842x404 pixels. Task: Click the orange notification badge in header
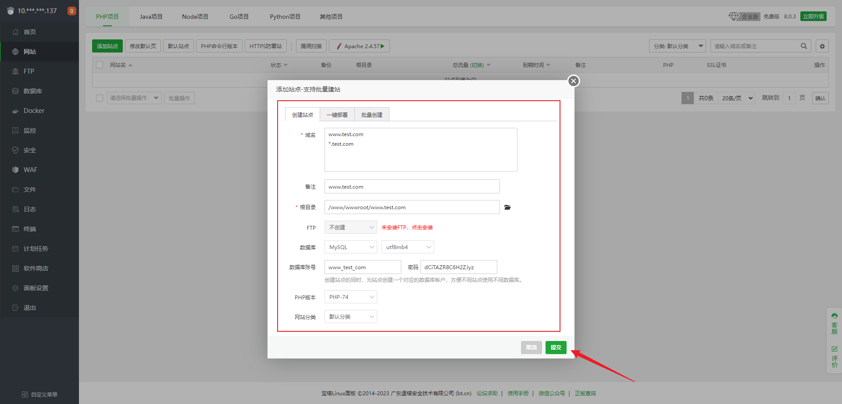coord(71,11)
